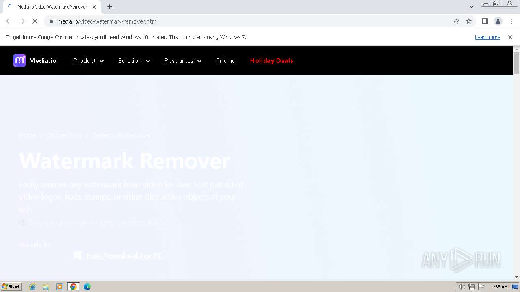Screen dimensions: 520x292
Task: Click the network tray icon
Action: coord(472,287)
